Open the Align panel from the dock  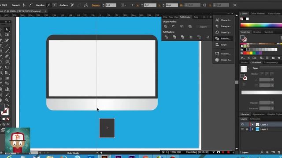click(223, 45)
